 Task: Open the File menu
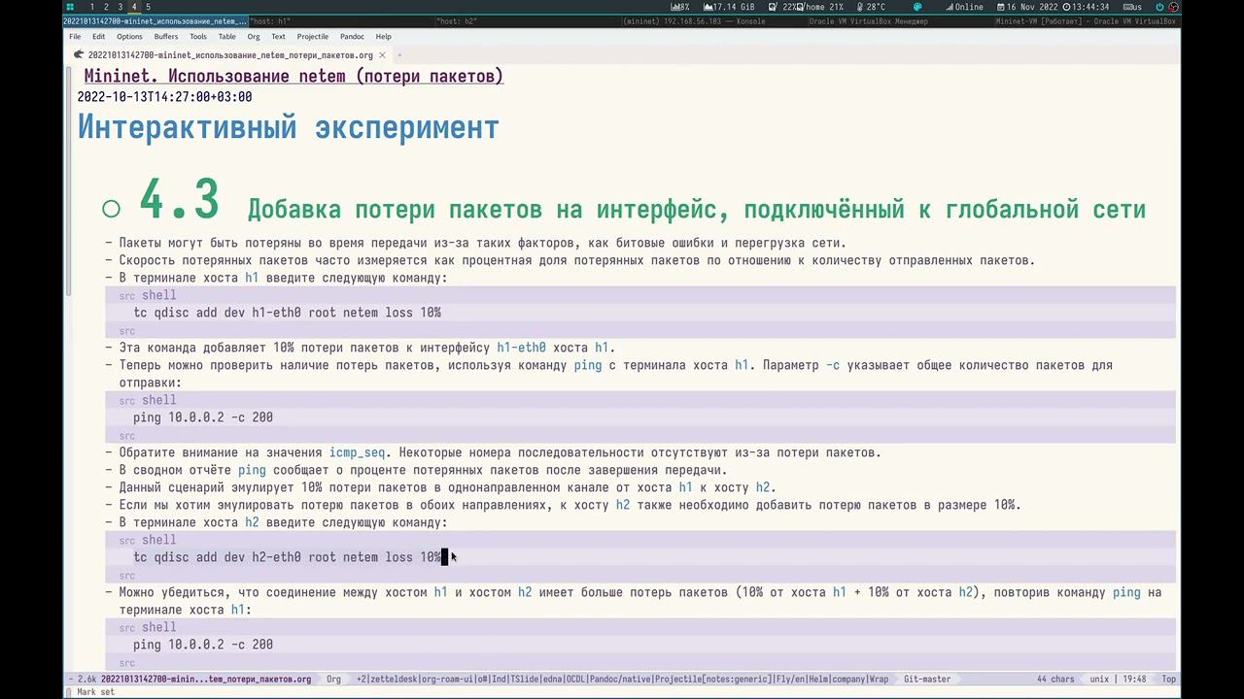pyautogui.click(x=75, y=37)
